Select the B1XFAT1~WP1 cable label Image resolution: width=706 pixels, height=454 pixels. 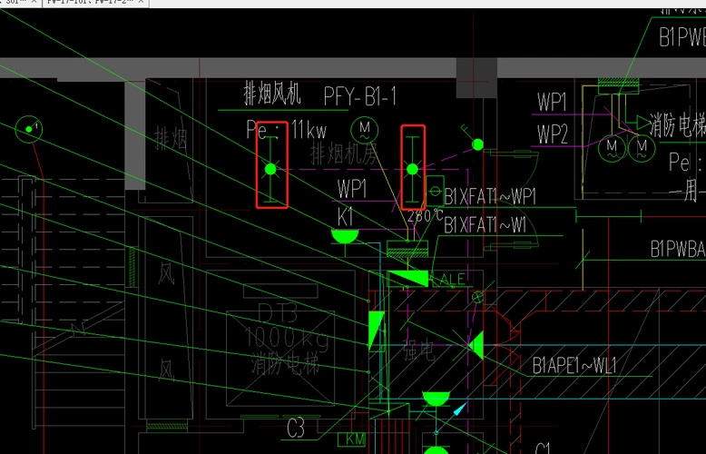tap(490, 196)
